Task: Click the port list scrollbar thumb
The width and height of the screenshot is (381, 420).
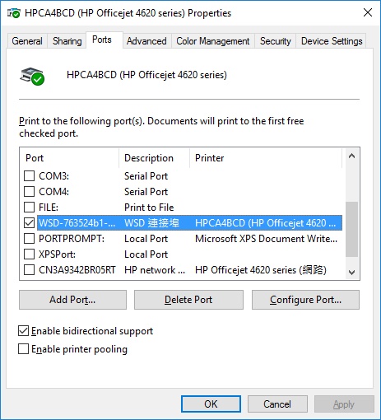Action: (x=351, y=229)
